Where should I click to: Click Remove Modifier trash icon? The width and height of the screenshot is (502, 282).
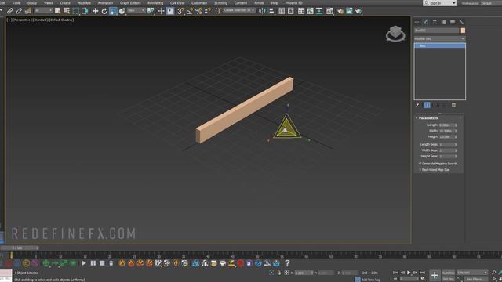(453, 105)
